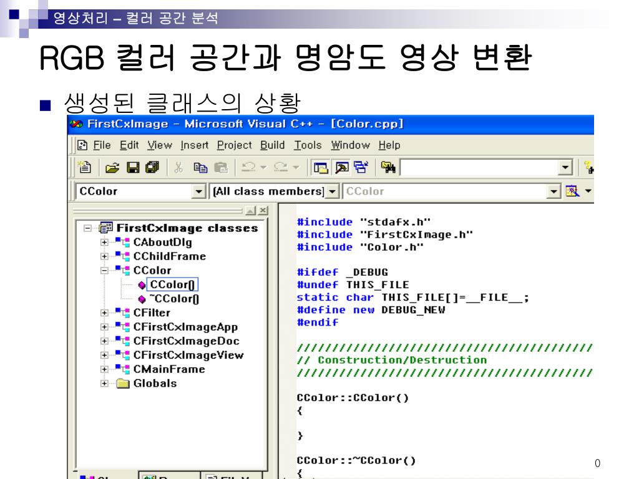The width and height of the screenshot is (639, 479).
Task: Open the View menu
Action: pos(159,145)
